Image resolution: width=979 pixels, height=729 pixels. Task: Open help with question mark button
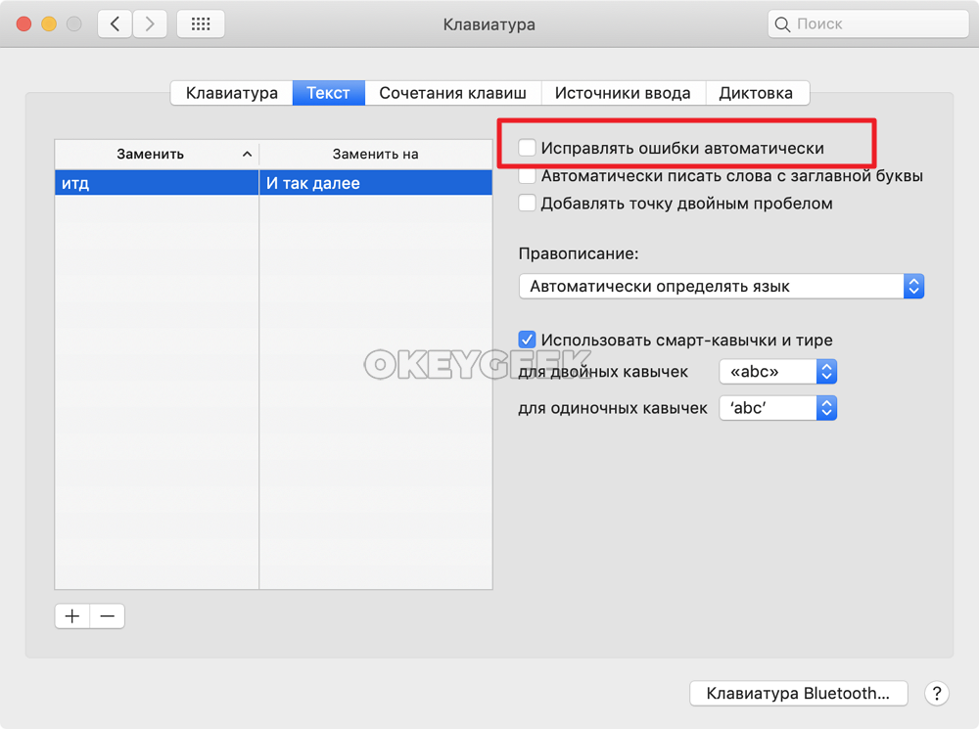[x=936, y=693]
